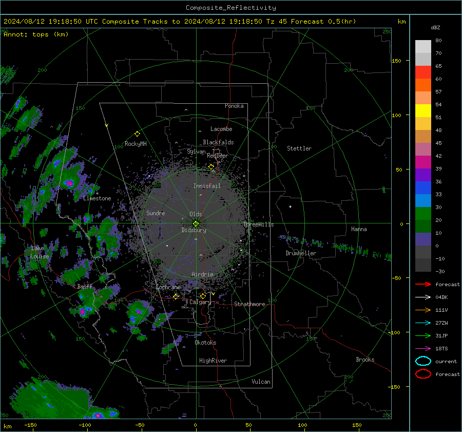Click the Okotoks city label

tap(205, 343)
